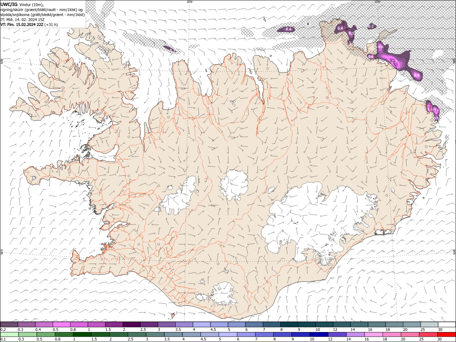The image size is (456, 342).
Task: Click the '30' label on the purple snow scale
Action: [440, 330]
